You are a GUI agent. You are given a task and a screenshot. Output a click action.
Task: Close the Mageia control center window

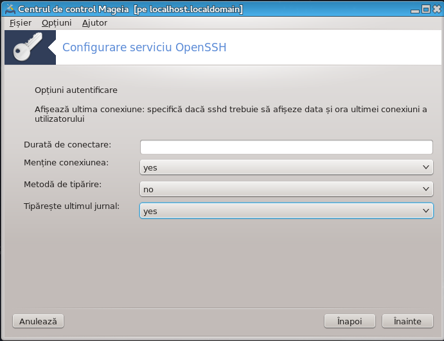[437, 10]
